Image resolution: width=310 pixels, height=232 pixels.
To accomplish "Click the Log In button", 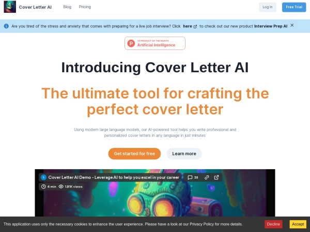I will (x=268, y=7).
